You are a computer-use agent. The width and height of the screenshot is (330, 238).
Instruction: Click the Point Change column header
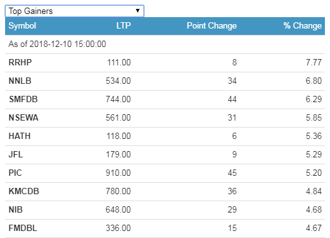coord(212,26)
